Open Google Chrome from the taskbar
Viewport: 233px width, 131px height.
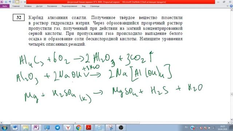79,128
